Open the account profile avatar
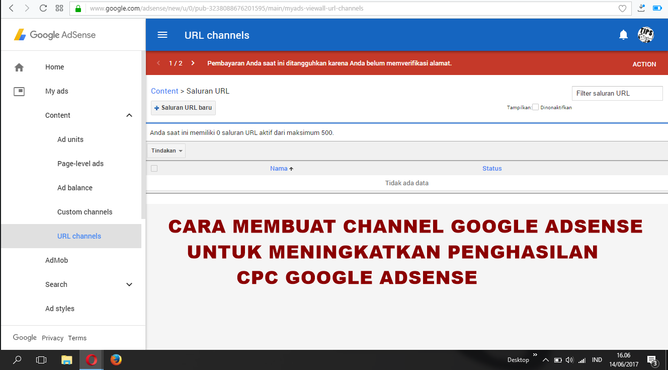The height and width of the screenshot is (370, 668). [x=646, y=35]
